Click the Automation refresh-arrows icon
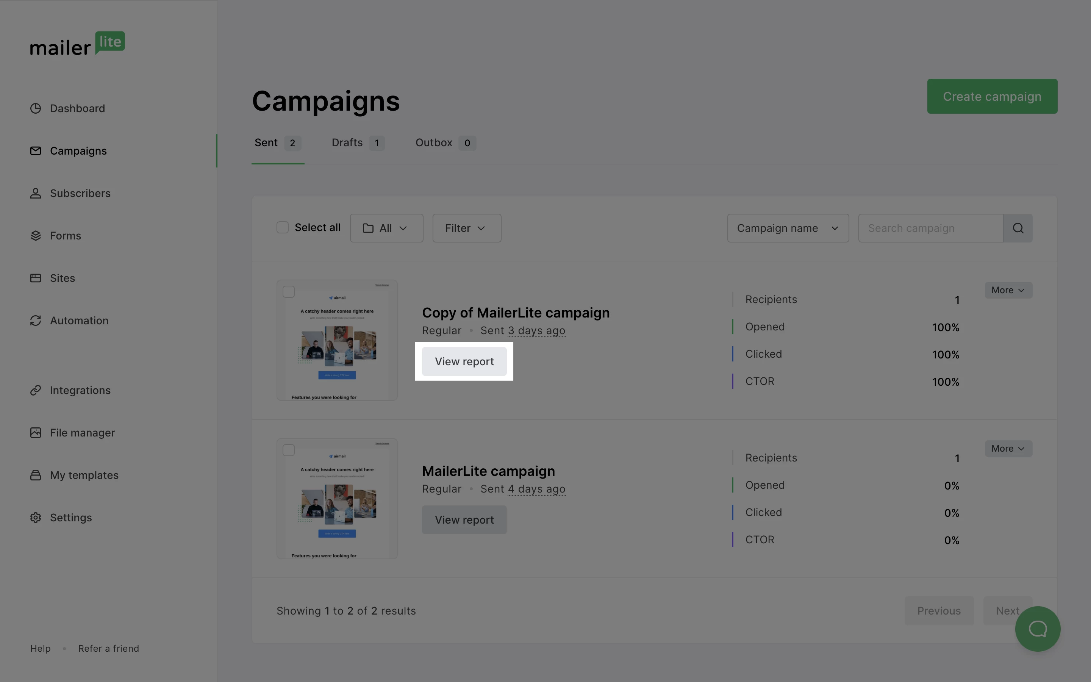The height and width of the screenshot is (682, 1091). coord(36,320)
